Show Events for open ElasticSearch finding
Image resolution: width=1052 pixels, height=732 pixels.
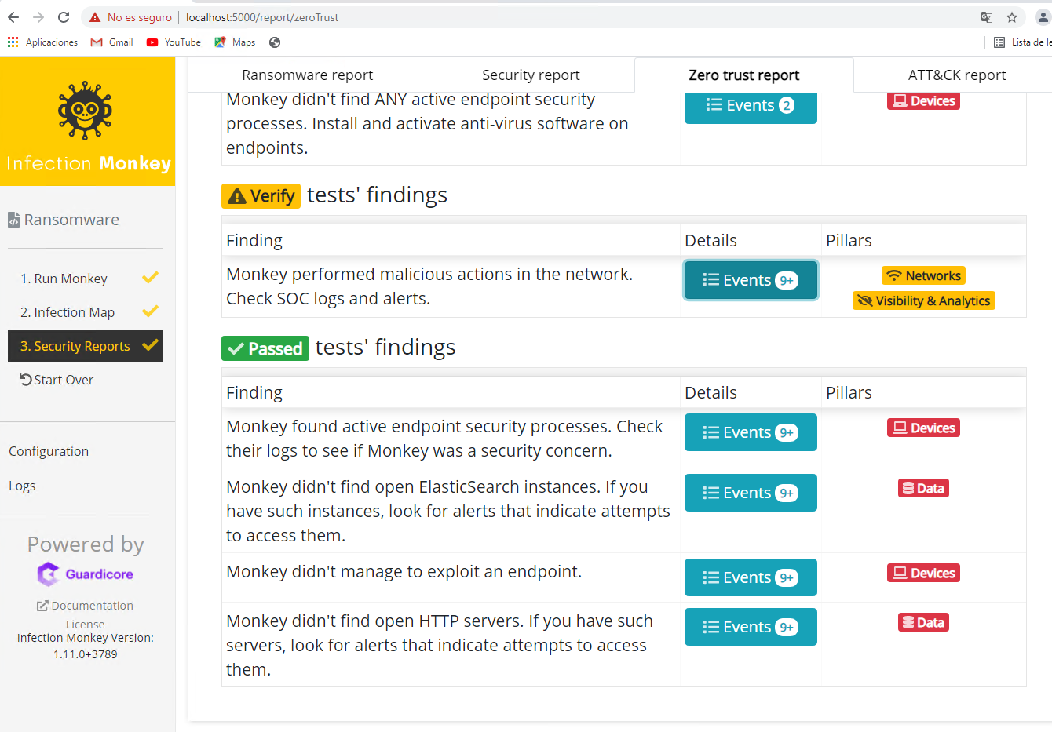(750, 493)
